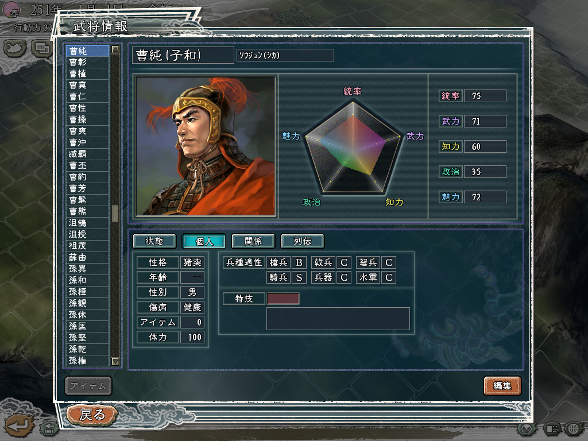Click the 編集 edit button
The width and height of the screenshot is (588, 441).
click(502, 386)
